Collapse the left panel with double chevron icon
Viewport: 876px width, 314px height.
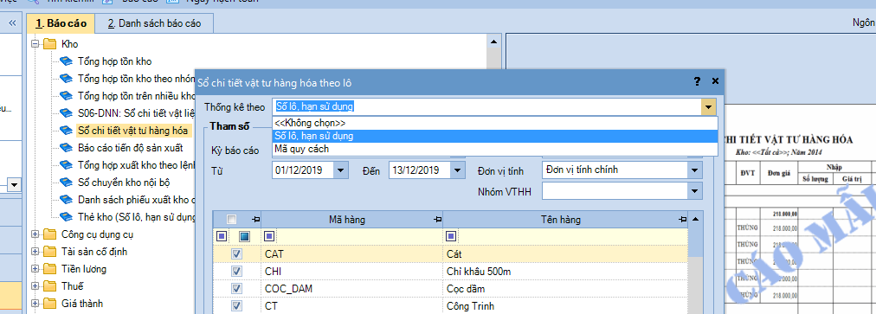(11, 22)
